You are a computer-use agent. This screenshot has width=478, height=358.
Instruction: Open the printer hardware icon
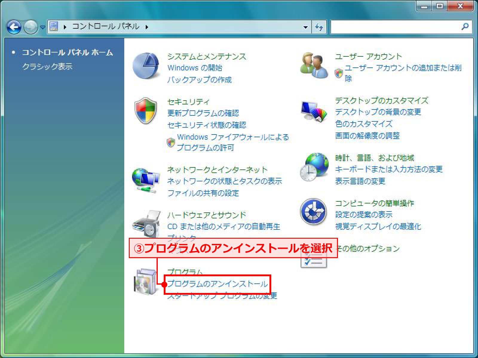pyautogui.click(x=147, y=224)
